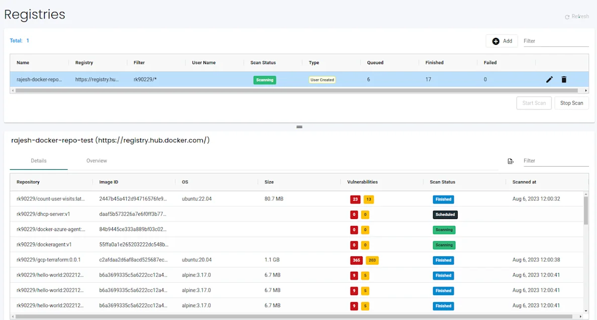The width and height of the screenshot is (597, 320).
Task: Click the Start Scan button
Action: coord(534,103)
